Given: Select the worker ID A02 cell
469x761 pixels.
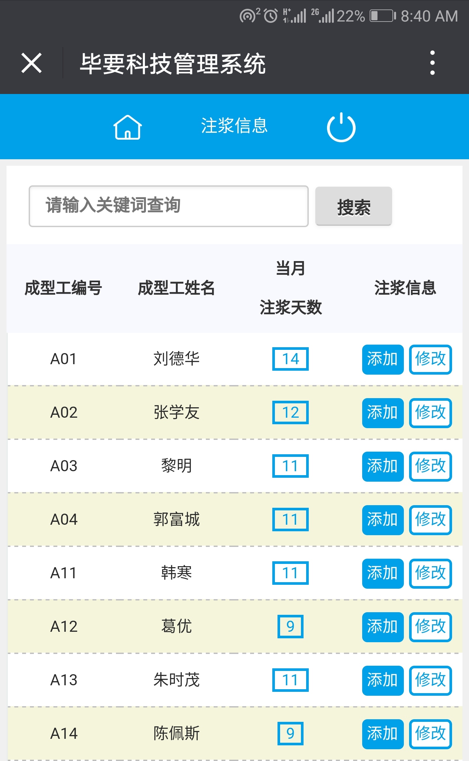Looking at the screenshot, I should pos(64,412).
